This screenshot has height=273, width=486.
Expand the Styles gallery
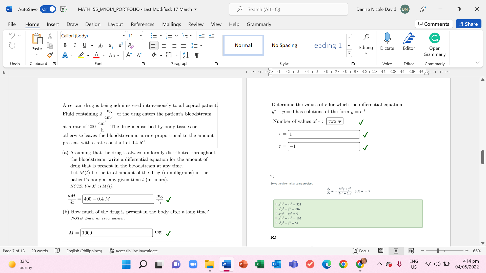(349, 53)
